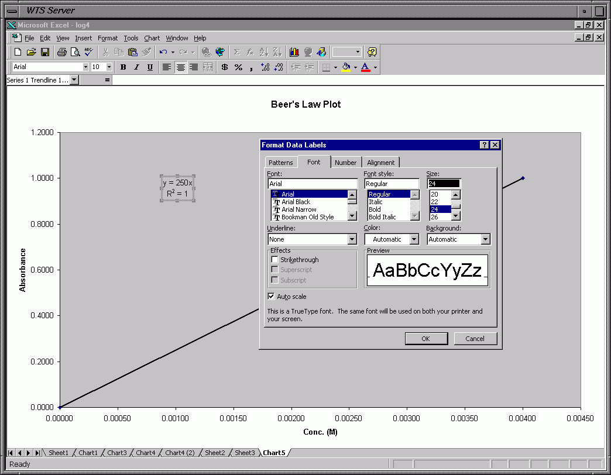Screen dimensions: 611x475
Task: Open the Alignment tab
Action: point(380,163)
